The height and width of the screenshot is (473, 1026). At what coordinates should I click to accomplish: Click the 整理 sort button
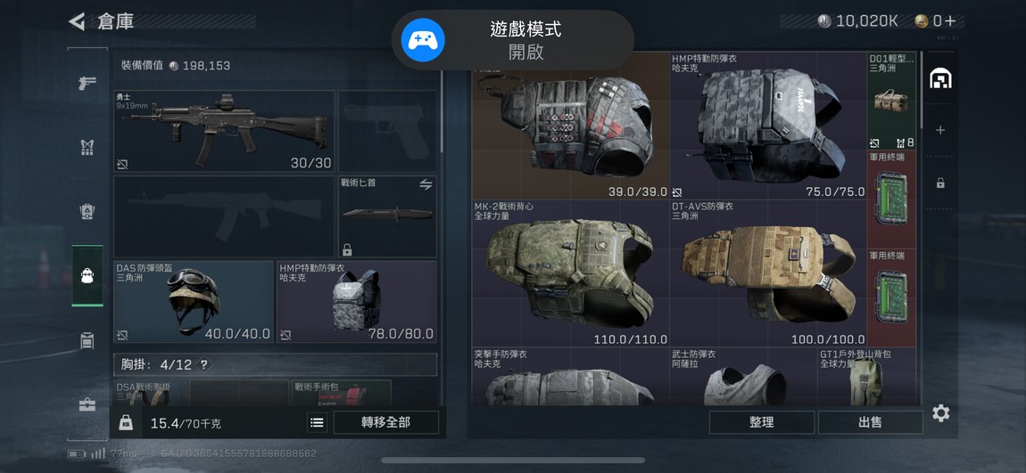point(762,423)
